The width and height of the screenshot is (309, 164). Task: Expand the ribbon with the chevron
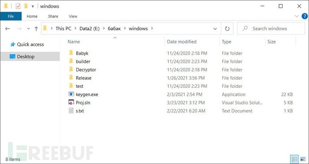297,17
